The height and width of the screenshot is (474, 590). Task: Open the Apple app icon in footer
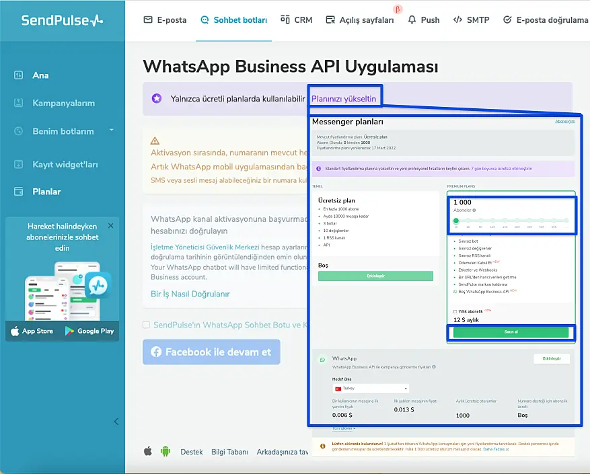148,452
